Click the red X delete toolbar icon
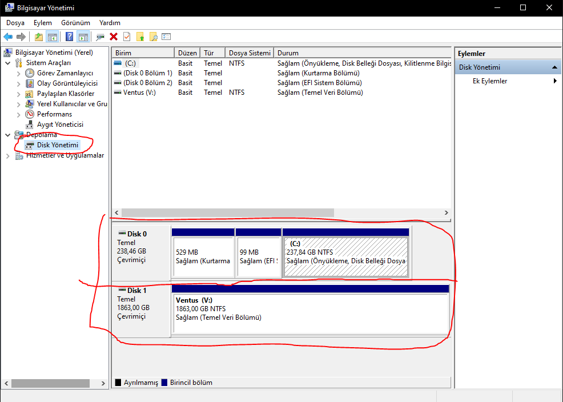Viewport: 563px width, 402px height. [x=114, y=37]
